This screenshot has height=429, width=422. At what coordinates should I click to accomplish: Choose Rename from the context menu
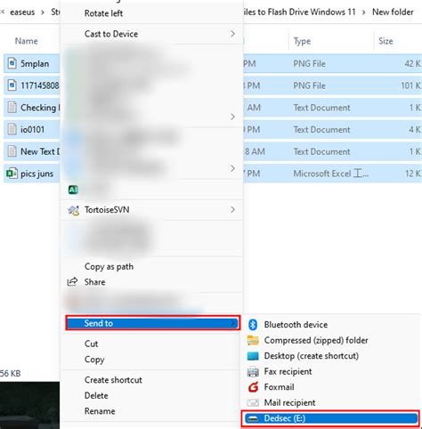(100, 411)
